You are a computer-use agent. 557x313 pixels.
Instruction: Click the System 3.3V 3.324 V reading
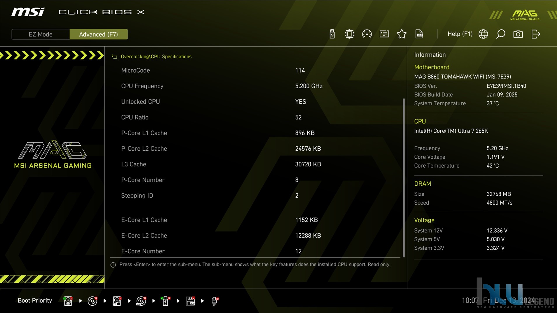tap(495, 248)
